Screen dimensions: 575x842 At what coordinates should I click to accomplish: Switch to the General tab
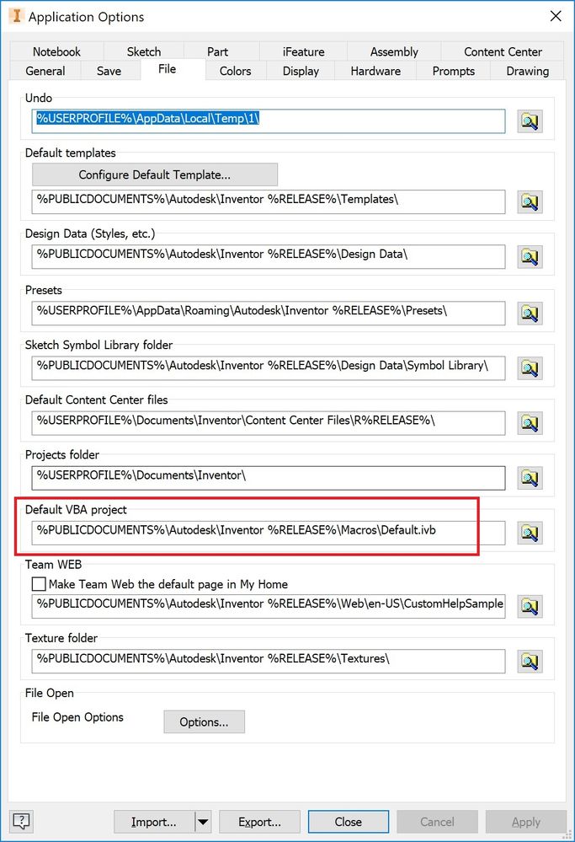point(45,71)
